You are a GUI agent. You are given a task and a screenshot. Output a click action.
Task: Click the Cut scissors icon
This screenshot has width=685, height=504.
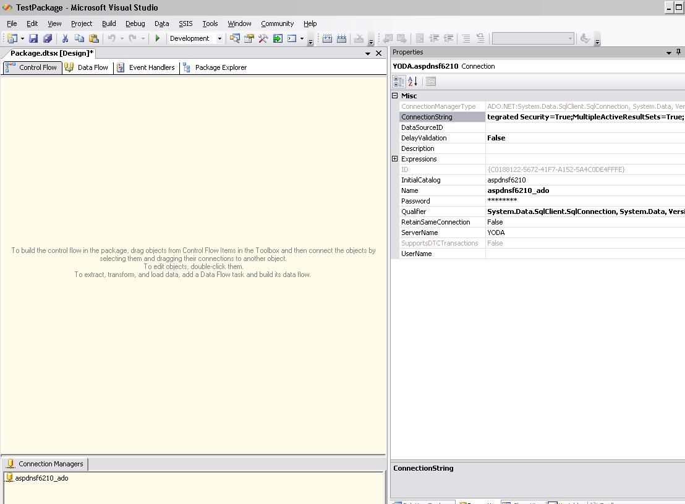(65, 38)
